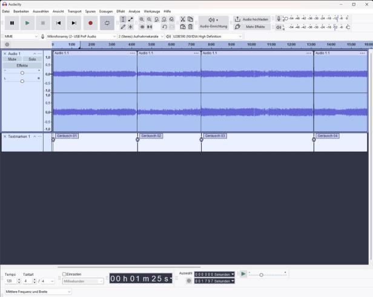Image resolution: width=373 pixels, height=297 pixels.
Task: Open the Bearbeiten menu
Action: tap(21, 11)
